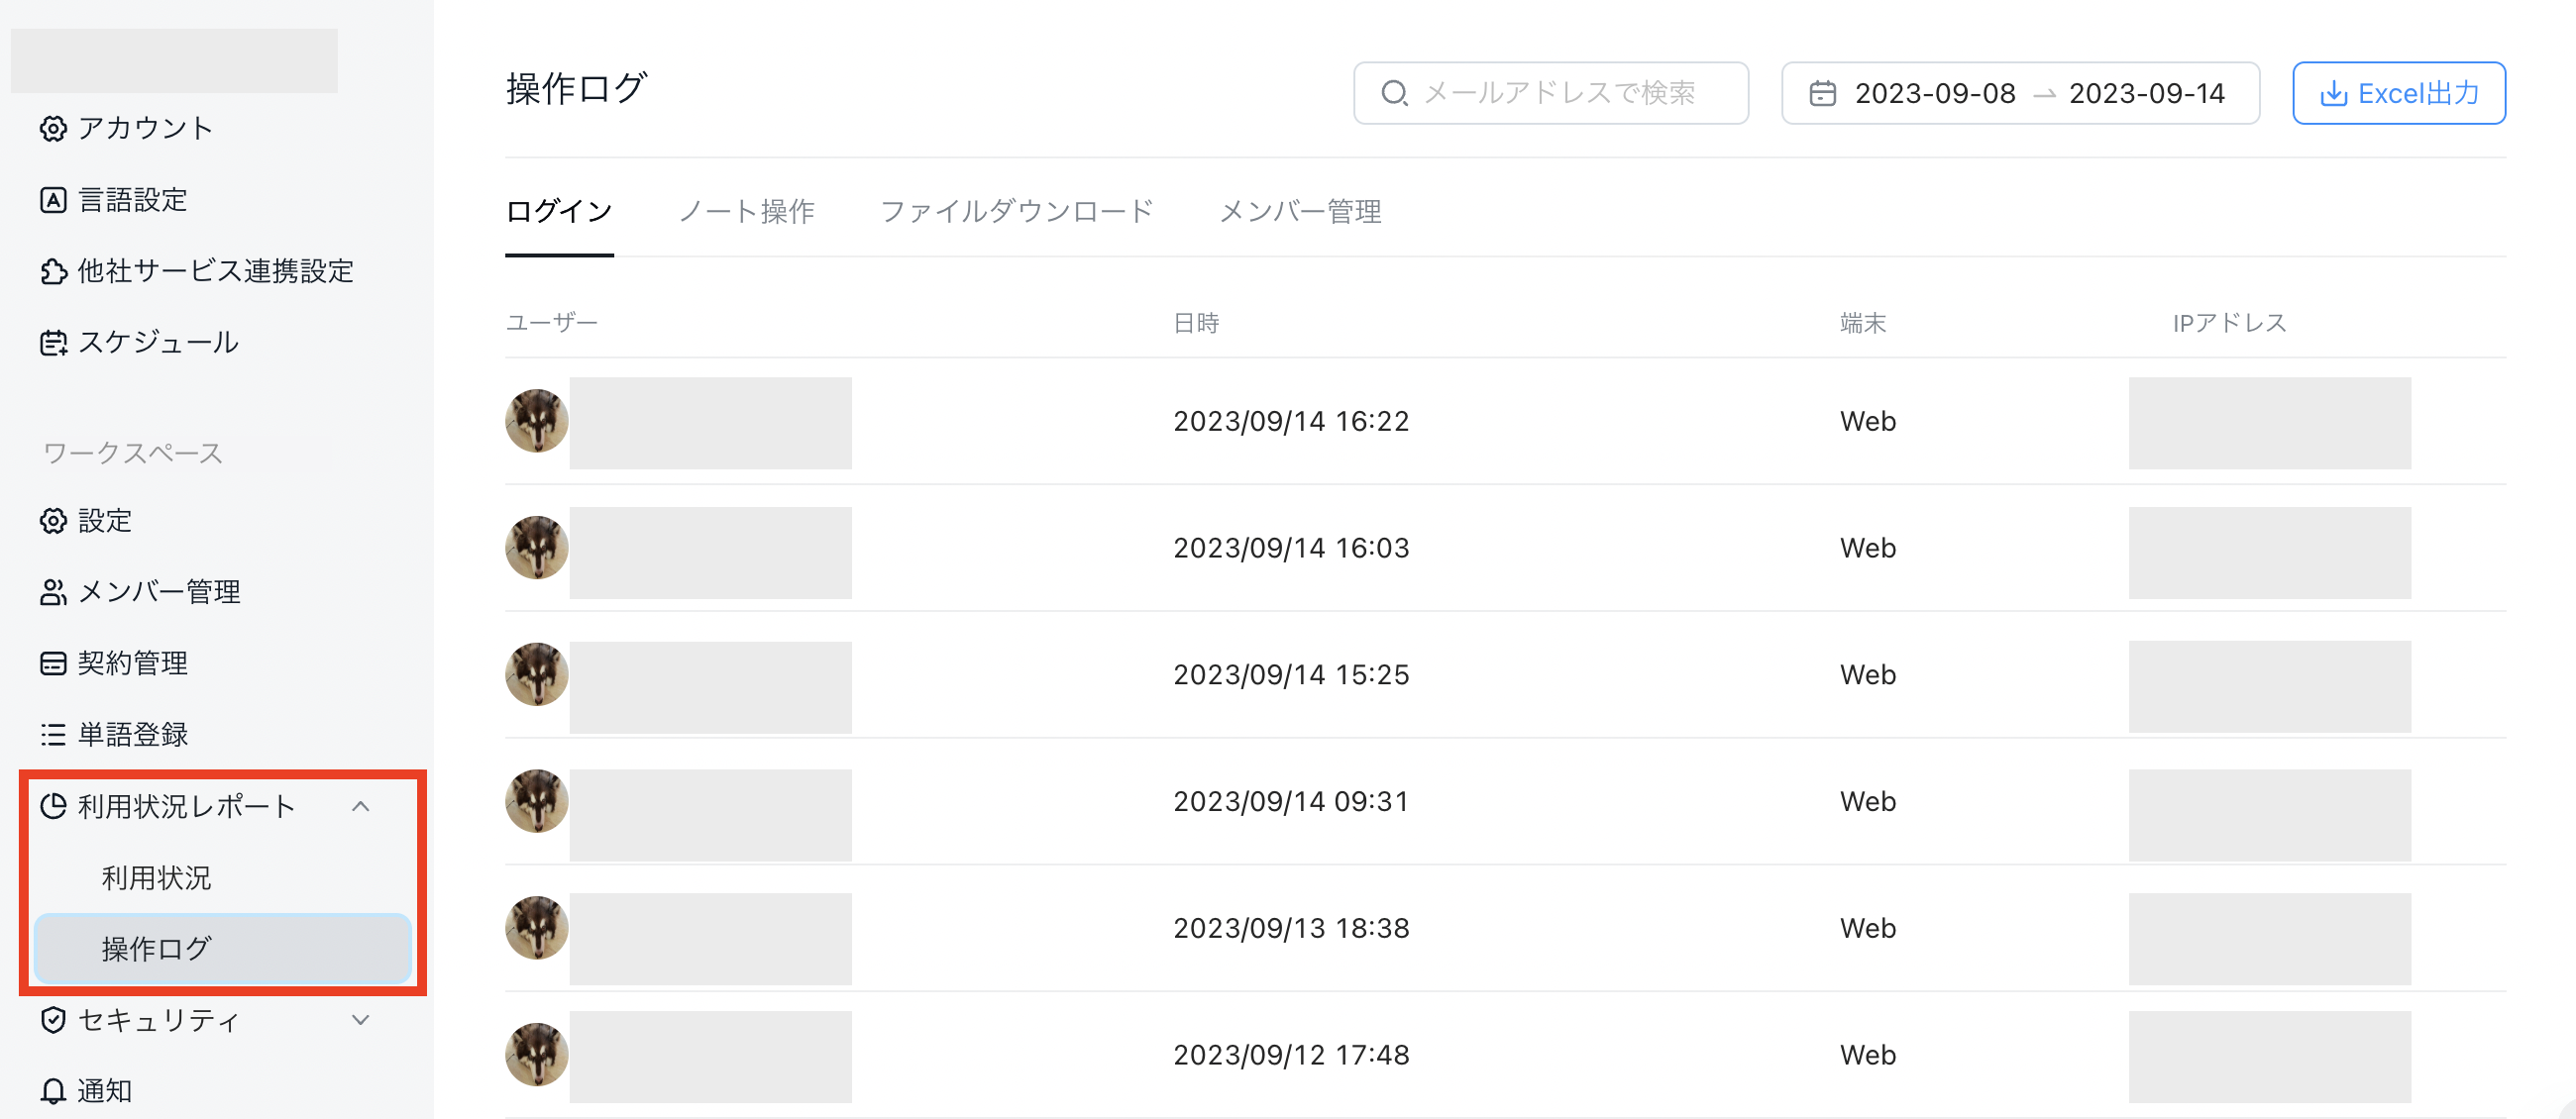Image resolution: width=2576 pixels, height=1119 pixels.
Task: Collapse the 利用状況レポート section chevron
Action: (361, 806)
